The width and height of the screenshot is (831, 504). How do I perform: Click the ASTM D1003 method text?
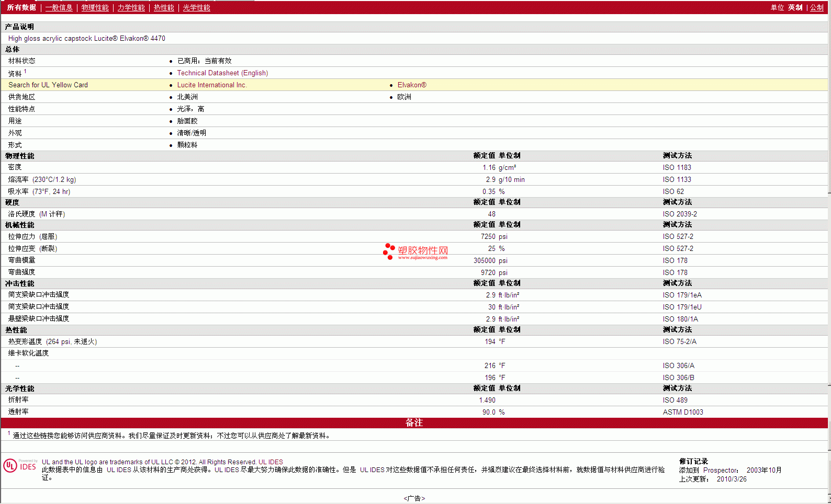pyautogui.click(x=683, y=413)
